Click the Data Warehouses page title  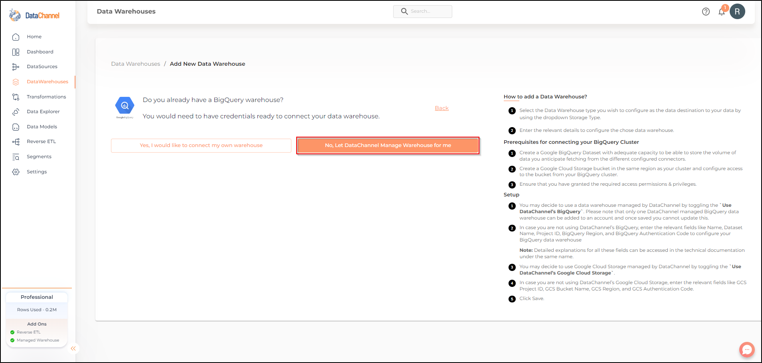pyautogui.click(x=126, y=11)
